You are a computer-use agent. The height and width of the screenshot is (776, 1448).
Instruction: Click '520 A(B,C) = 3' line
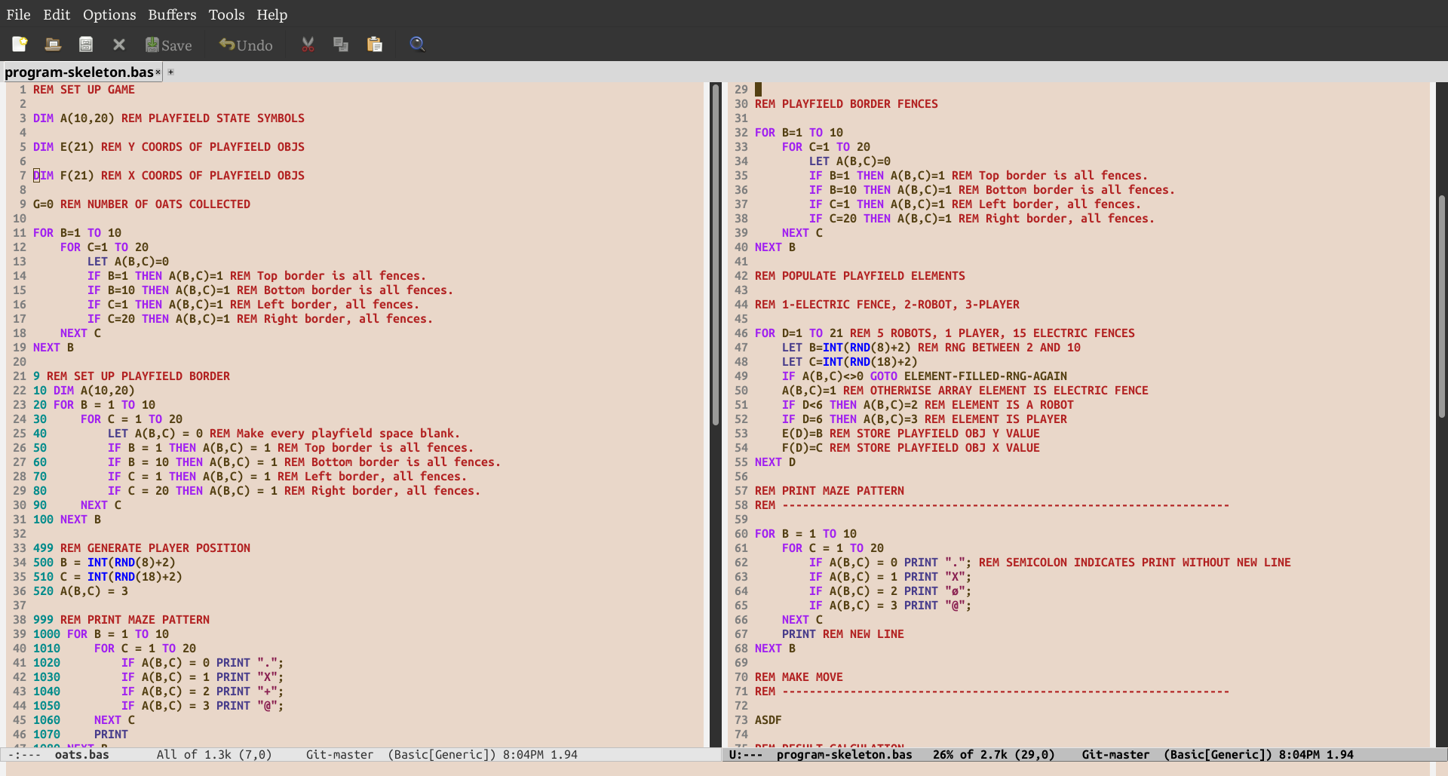[80, 591]
